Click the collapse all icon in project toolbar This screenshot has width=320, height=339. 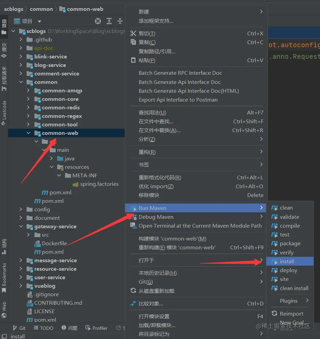click(120, 21)
